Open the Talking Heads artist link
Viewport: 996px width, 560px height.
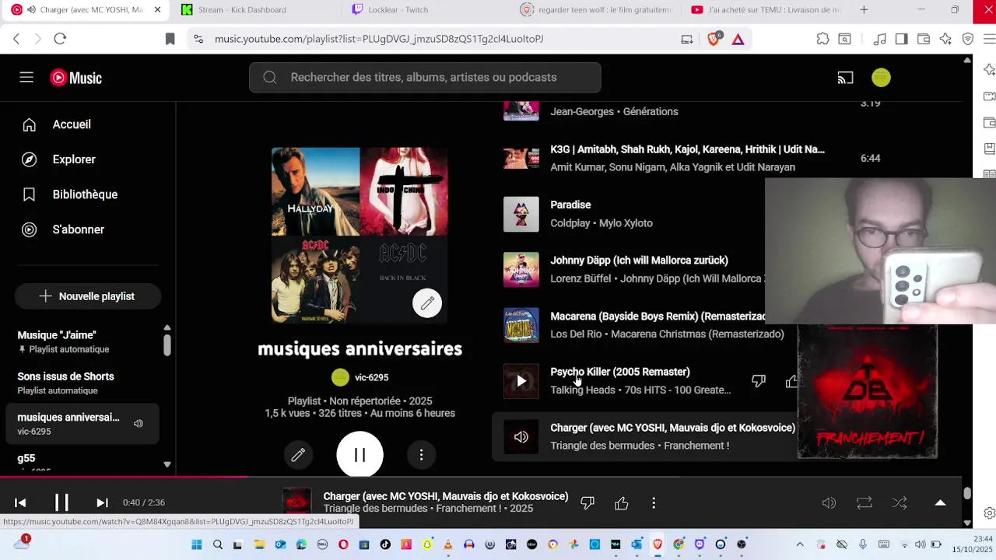(583, 390)
